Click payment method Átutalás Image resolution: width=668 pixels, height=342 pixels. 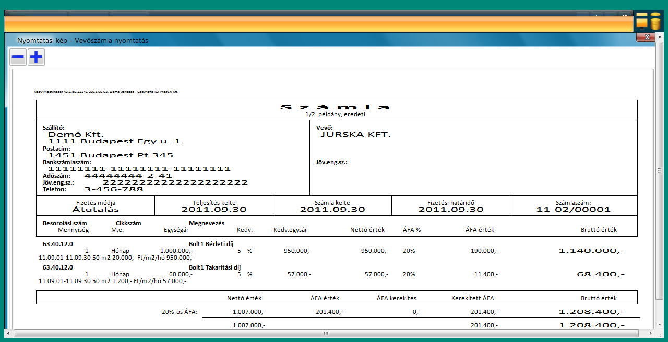coord(95,210)
